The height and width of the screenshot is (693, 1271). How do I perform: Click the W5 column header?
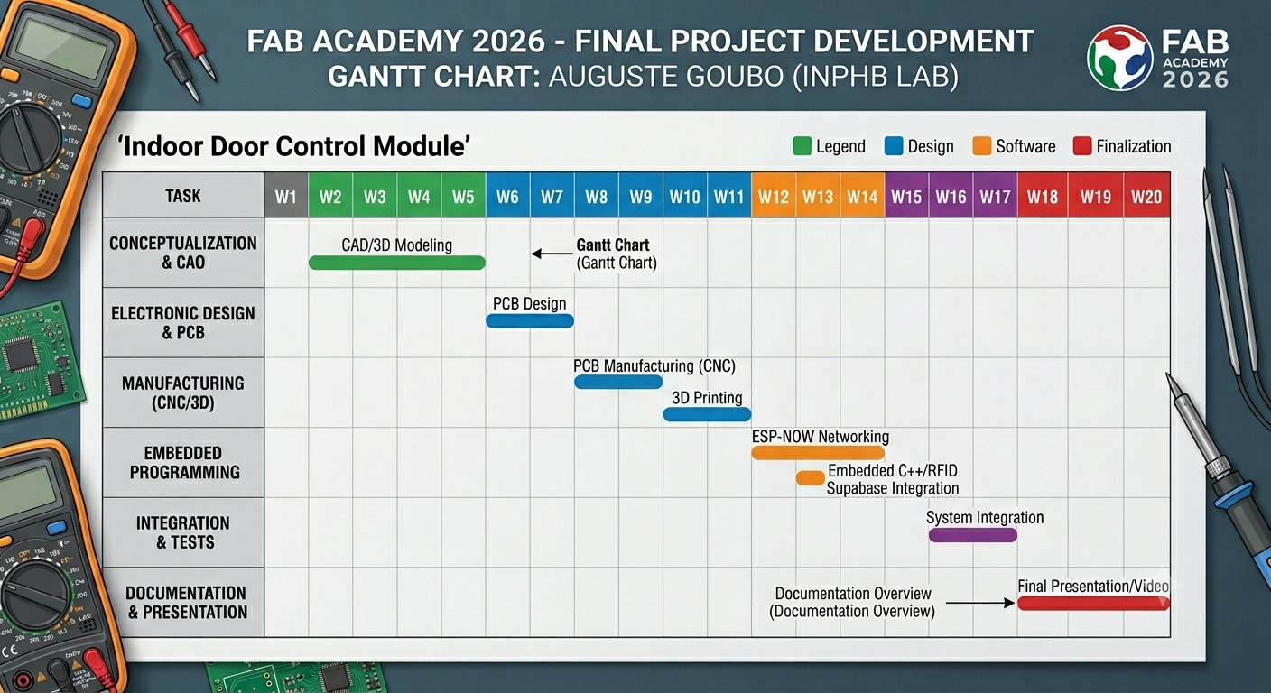463,196
